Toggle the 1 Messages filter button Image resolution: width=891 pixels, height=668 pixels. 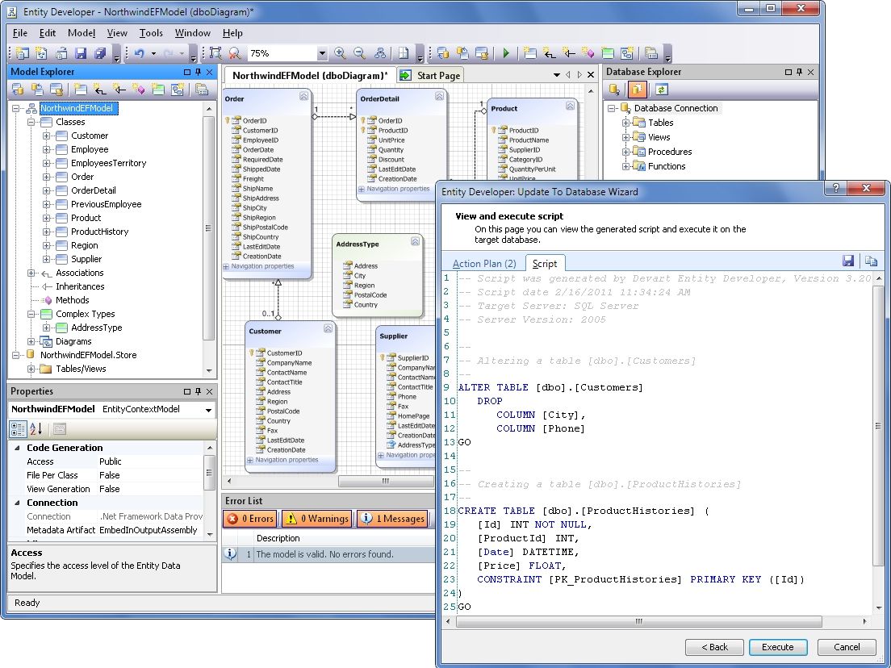[x=392, y=519]
